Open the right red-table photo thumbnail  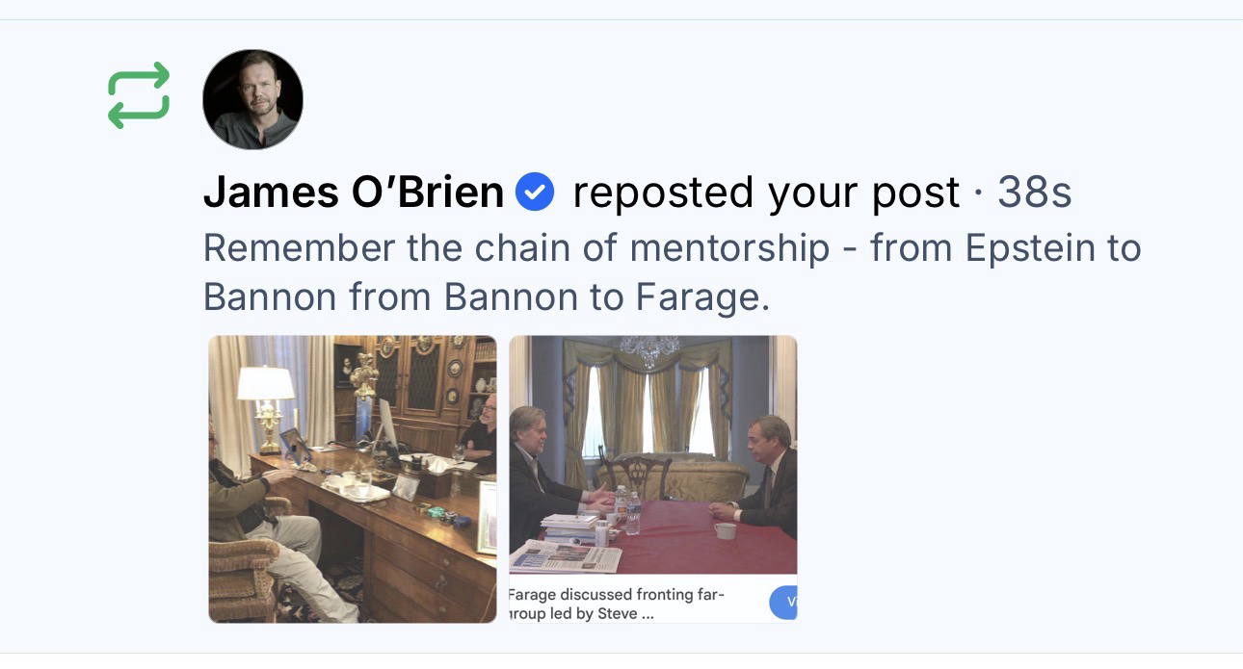click(x=653, y=454)
